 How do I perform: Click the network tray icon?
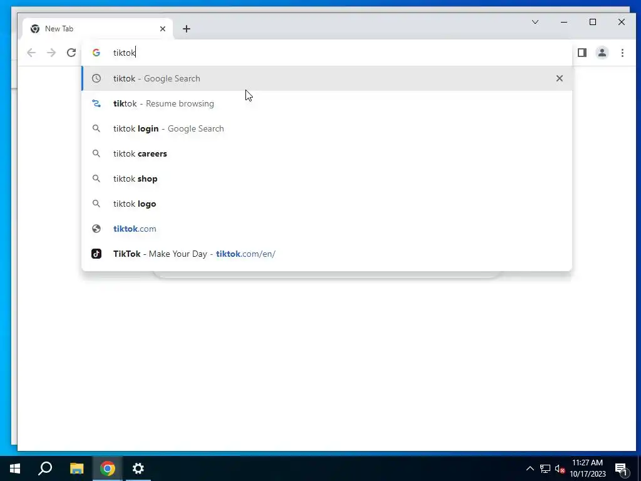pos(545,468)
